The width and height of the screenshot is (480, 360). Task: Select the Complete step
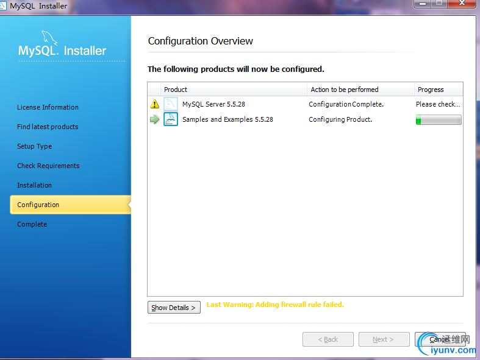click(x=32, y=224)
